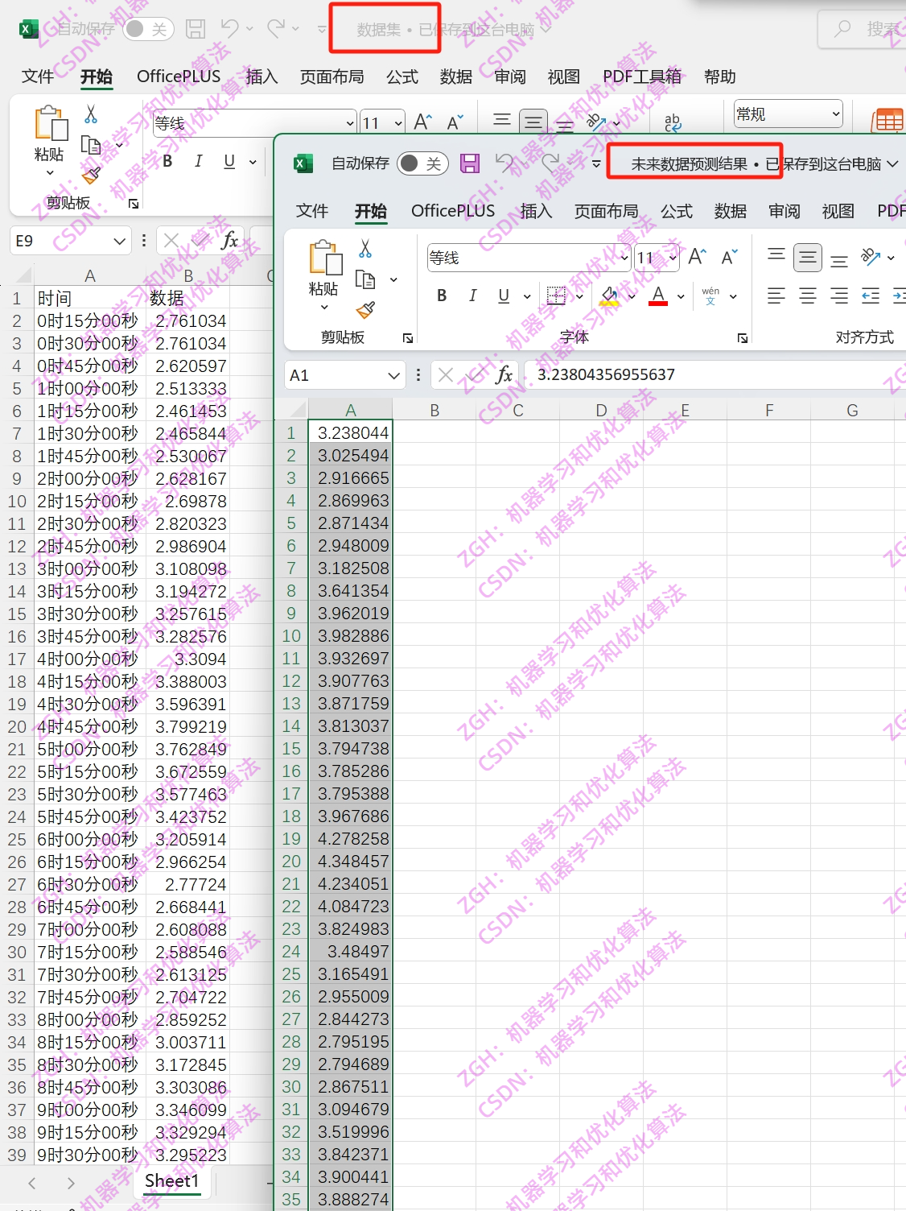Image resolution: width=906 pixels, height=1211 pixels.
Task: Click Cut scissors in 数据集 window
Action: click(x=91, y=114)
